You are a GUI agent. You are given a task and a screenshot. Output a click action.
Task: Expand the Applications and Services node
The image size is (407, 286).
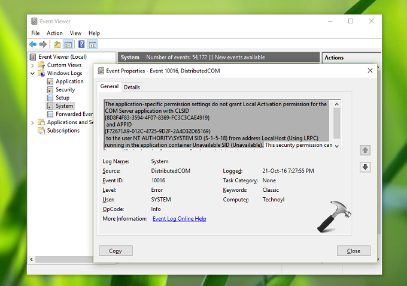click(33, 122)
